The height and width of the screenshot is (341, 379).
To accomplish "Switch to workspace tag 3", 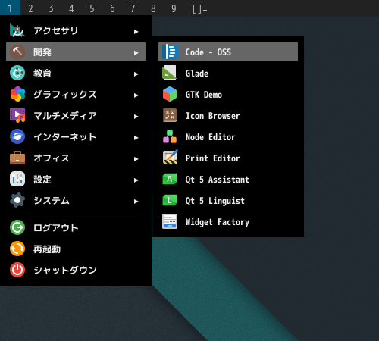I will coord(51,8).
